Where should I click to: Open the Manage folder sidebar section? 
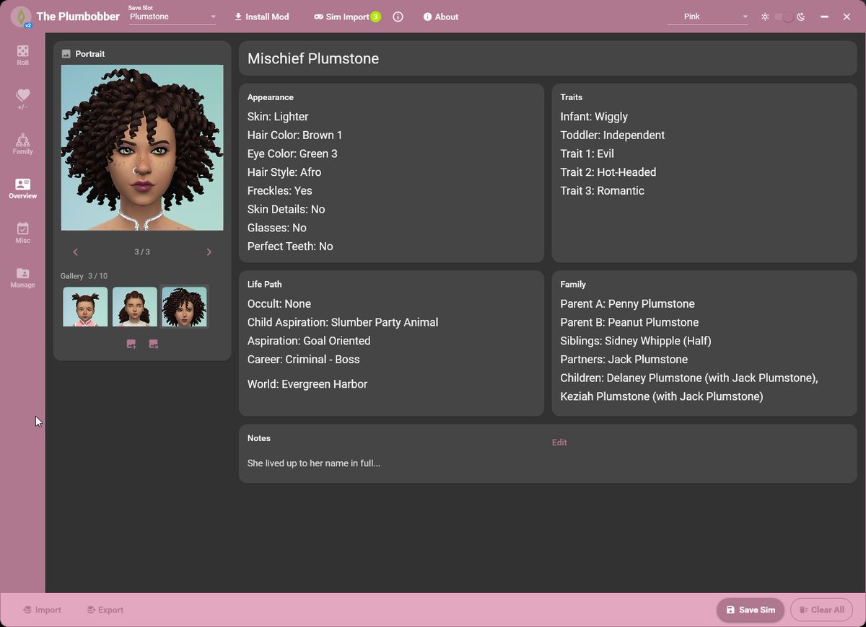22,277
